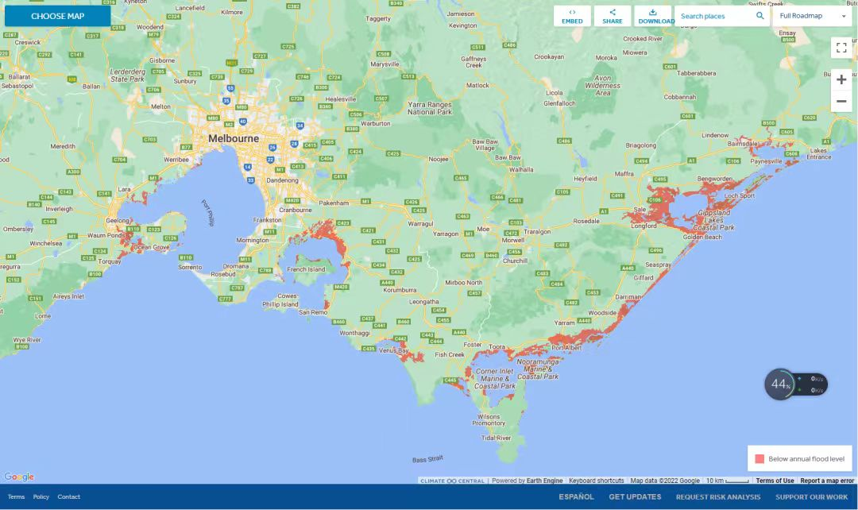Zoom in with the plus button
Screen dimensions: 858x510
(x=841, y=80)
